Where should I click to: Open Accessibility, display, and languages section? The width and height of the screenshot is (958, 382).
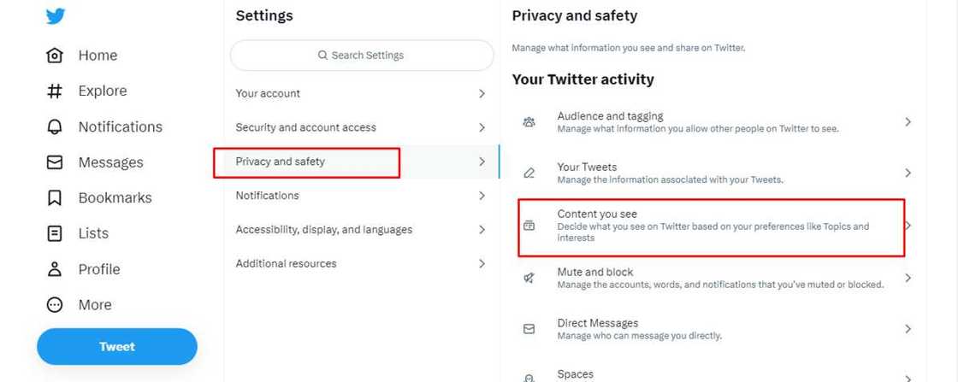(324, 230)
